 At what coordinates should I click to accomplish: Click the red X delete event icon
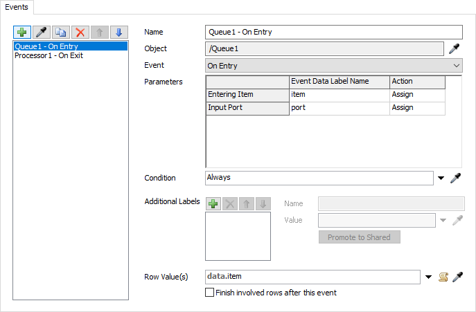pyautogui.click(x=80, y=33)
